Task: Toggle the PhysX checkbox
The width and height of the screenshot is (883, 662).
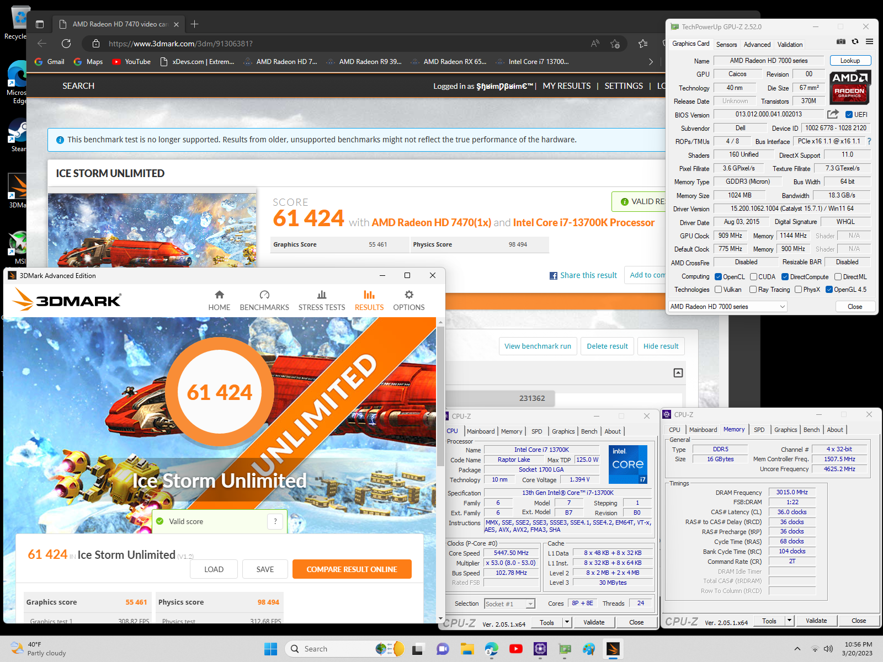Action: (x=798, y=290)
